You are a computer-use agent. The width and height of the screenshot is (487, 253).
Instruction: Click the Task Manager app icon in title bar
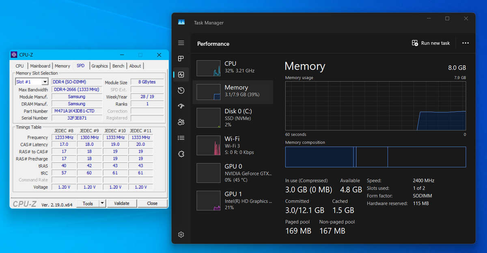pyautogui.click(x=181, y=23)
